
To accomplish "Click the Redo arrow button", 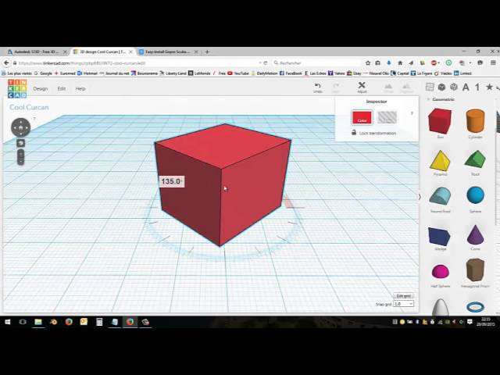I will (x=336, y=87).
